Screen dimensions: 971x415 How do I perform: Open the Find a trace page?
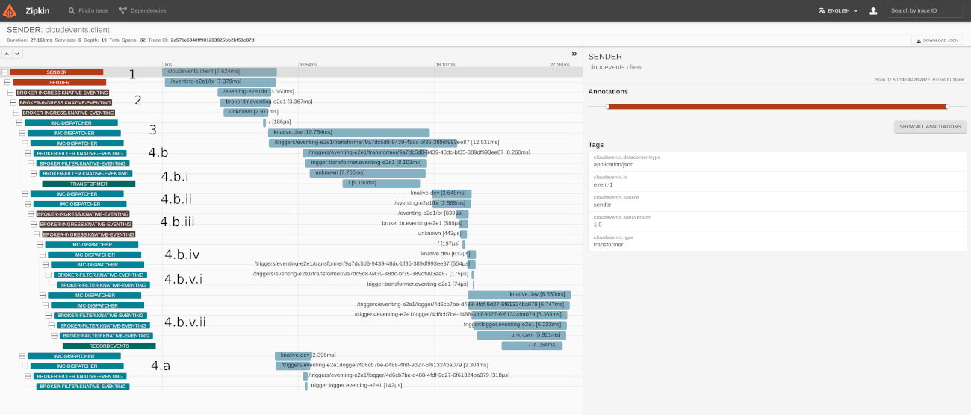pos(87,10)
